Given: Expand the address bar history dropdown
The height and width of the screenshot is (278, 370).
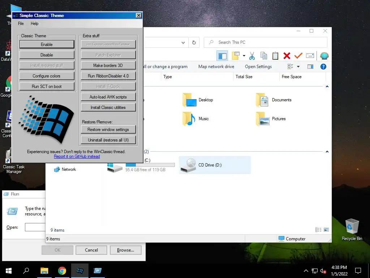Looking at the screenshot, I should (183, 43).
